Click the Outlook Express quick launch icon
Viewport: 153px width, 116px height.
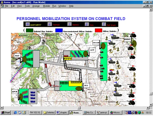point(20,113)
